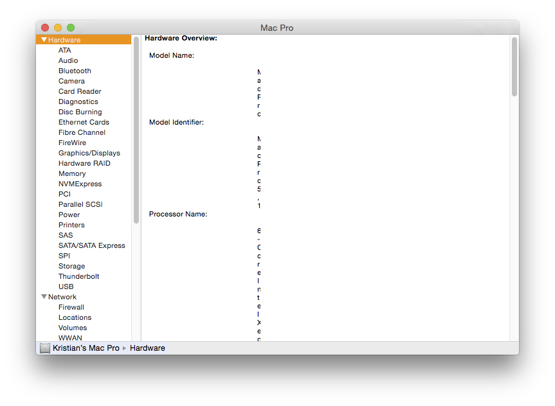
Task: Open SATA/SATA Express details
Action: click(x=92, y=245)
